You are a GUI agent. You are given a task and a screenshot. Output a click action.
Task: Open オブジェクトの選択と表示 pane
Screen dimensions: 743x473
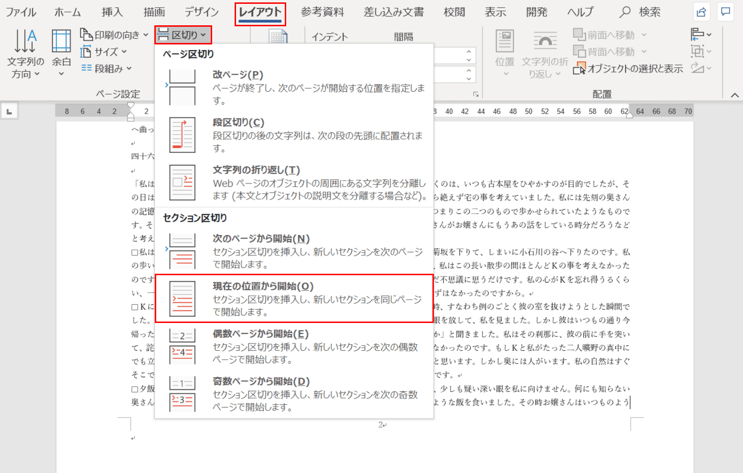coord(628,69)
